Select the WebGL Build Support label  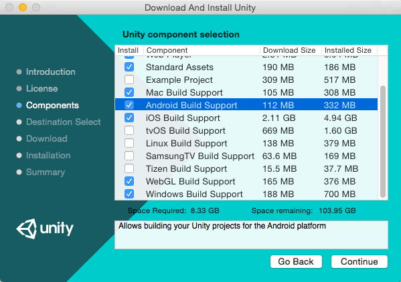[x=191, y=182]
